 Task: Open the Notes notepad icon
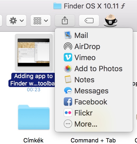click(x=68, y=79)
